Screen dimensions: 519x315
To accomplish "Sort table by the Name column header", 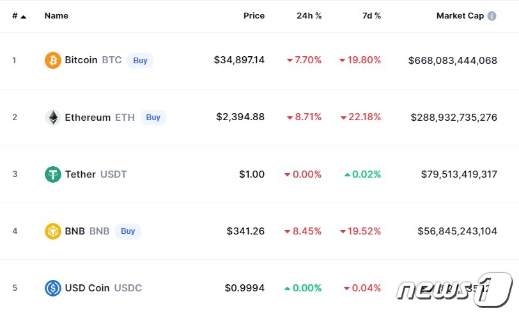I will (x=56, y=15).
